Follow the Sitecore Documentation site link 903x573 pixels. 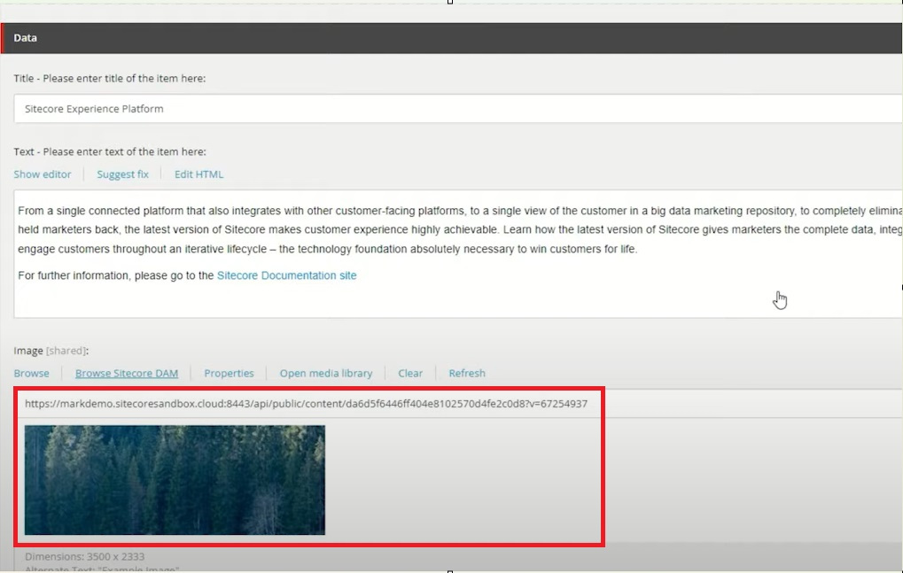pyautogui.click(x=287, y=275)
